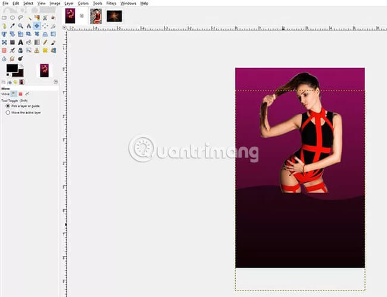Image resolution: width=387 pixels, height=297 pixels.
Task: Select the Crop tool
Action: click(x=53, y=26)
